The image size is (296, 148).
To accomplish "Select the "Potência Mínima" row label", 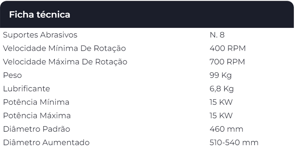I will (36, 102).
